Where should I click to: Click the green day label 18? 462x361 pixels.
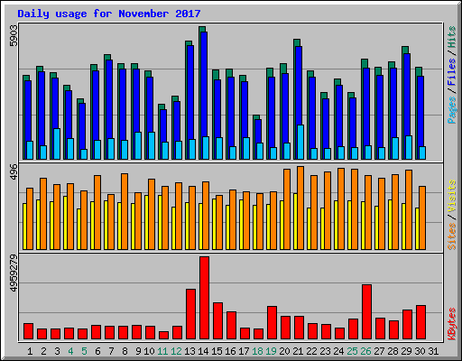click(257, 351)
